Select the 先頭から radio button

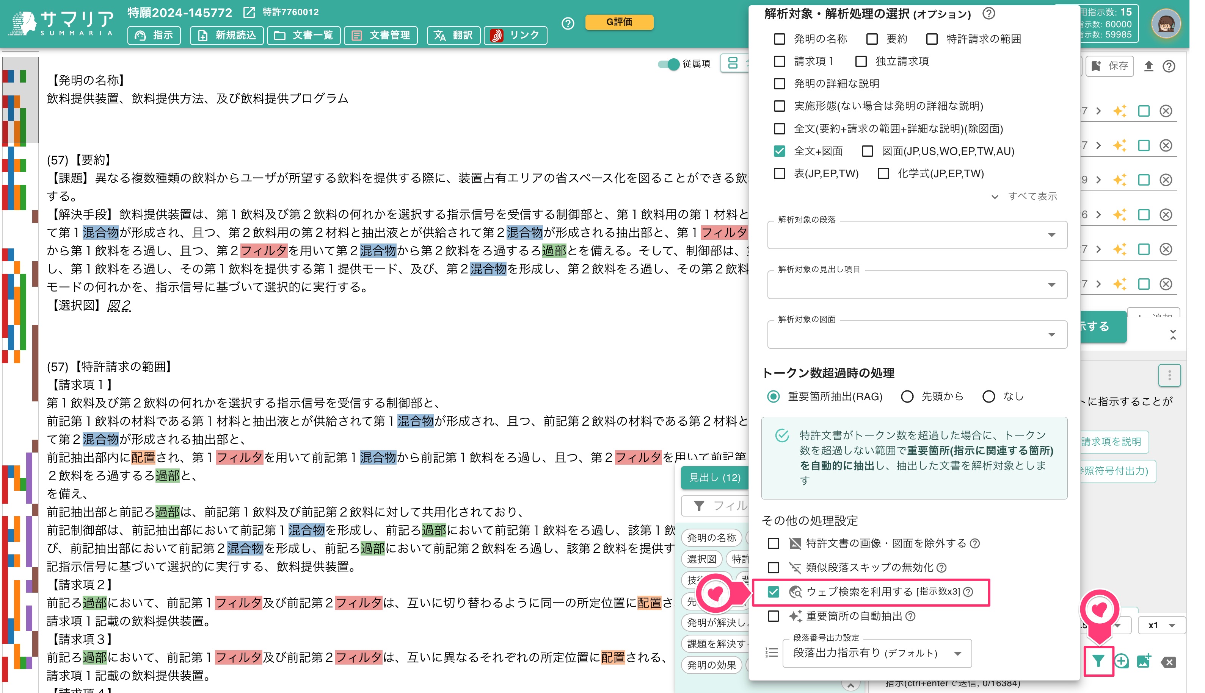907,397
